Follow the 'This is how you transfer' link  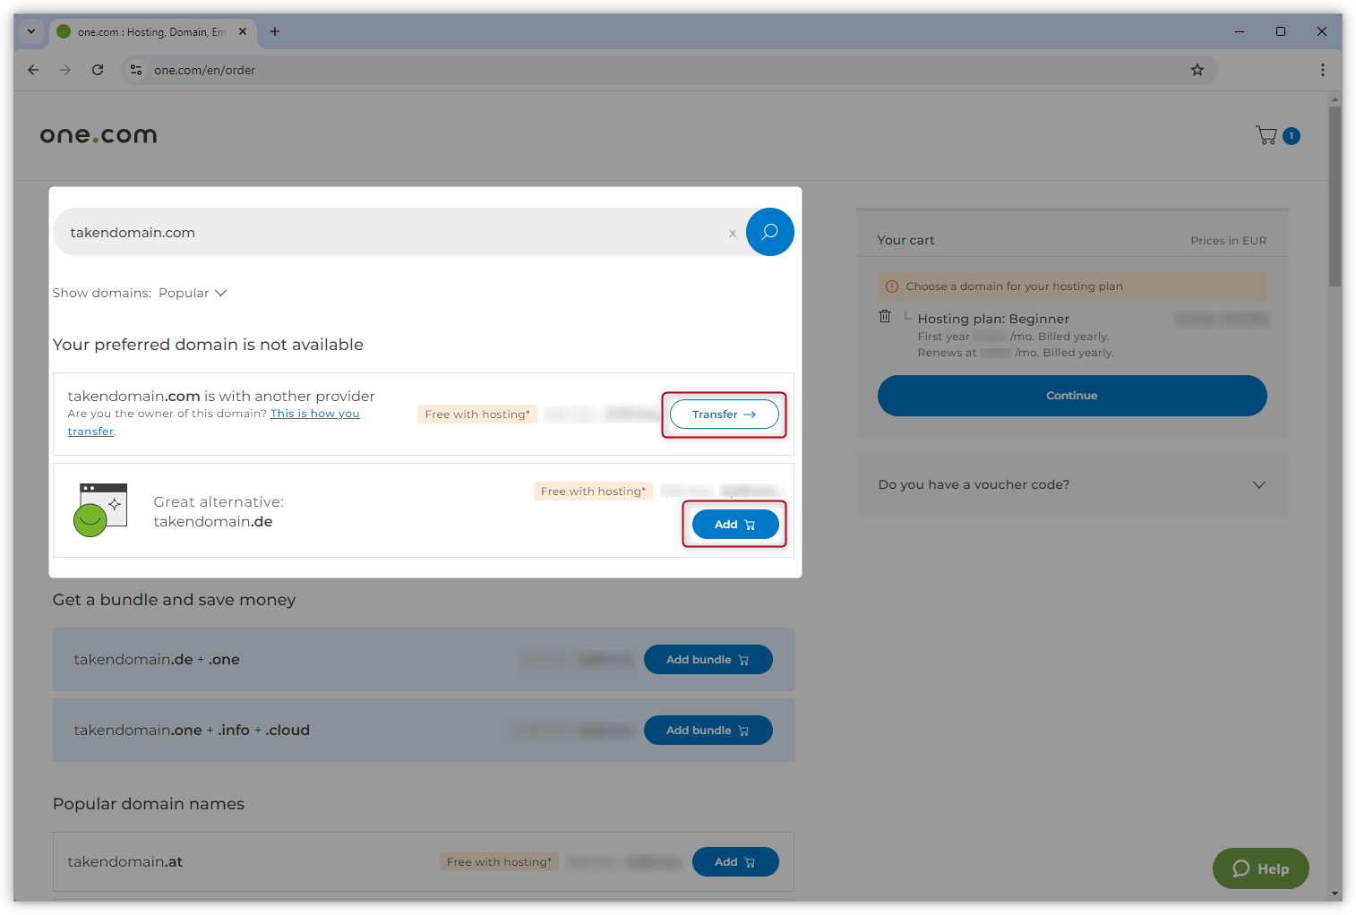pos(314,414)
